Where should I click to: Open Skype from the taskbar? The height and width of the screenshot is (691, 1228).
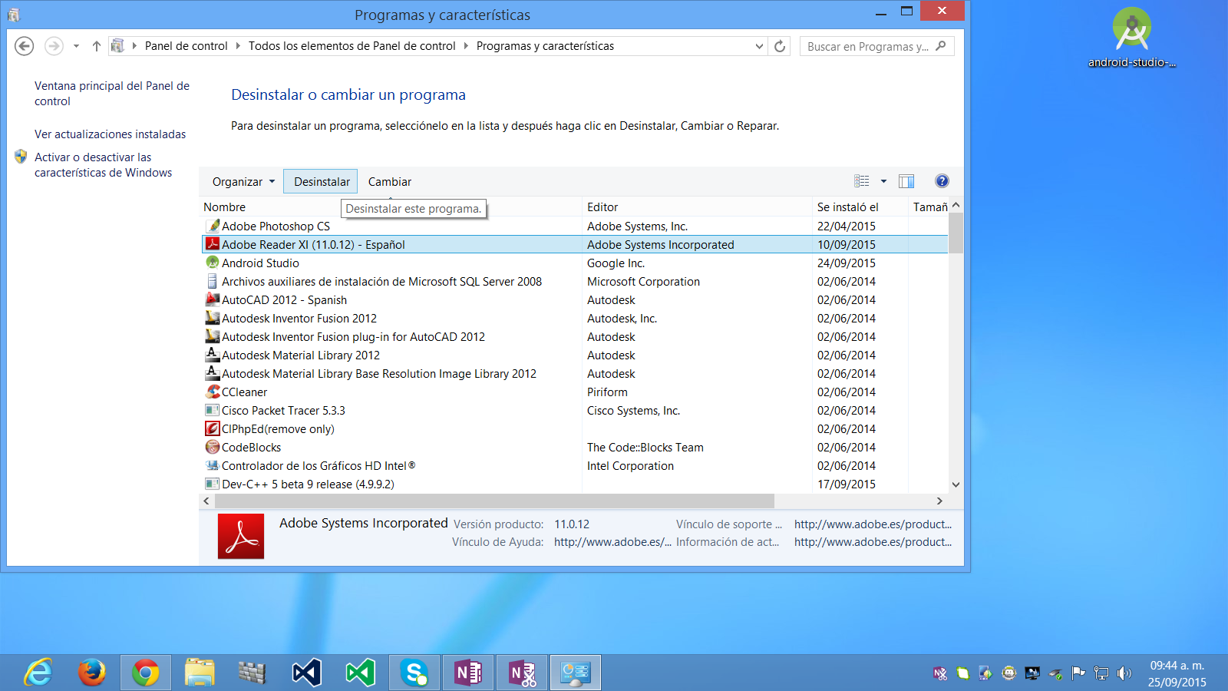[414, 673]
